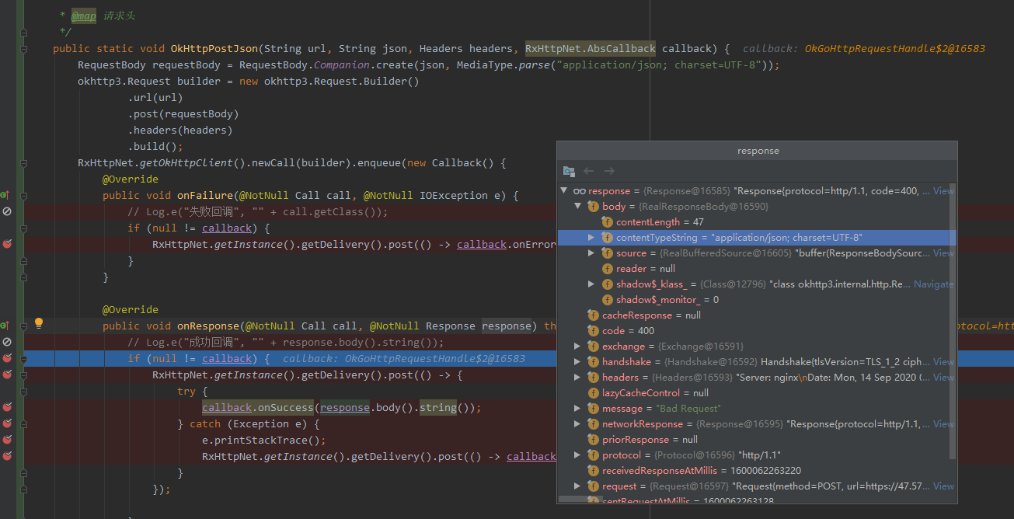This screenshot has width=1014, height=519.
Task: Click the yellow lightbulb intention icon
Action: click(39, 324)
